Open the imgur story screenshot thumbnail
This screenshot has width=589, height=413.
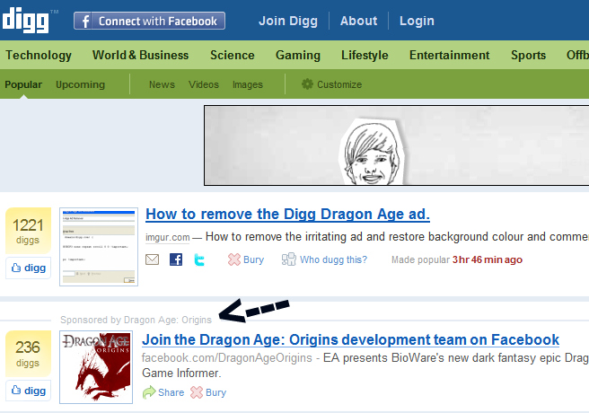point(99,247)
